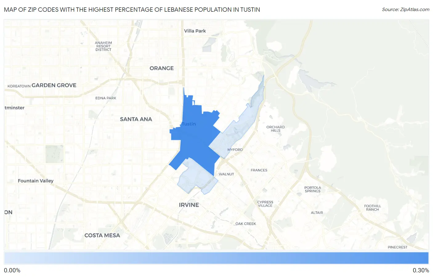The image size is (433, 277).
Task: Click the ORCHARD HILLS map label
Action: (276, 129)
